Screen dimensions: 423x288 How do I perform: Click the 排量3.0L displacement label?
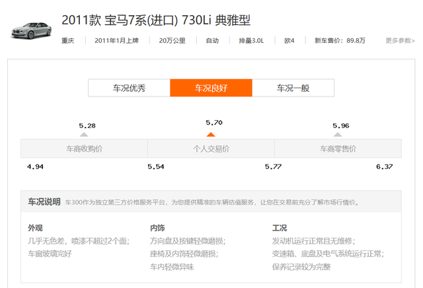coord(251,40)
